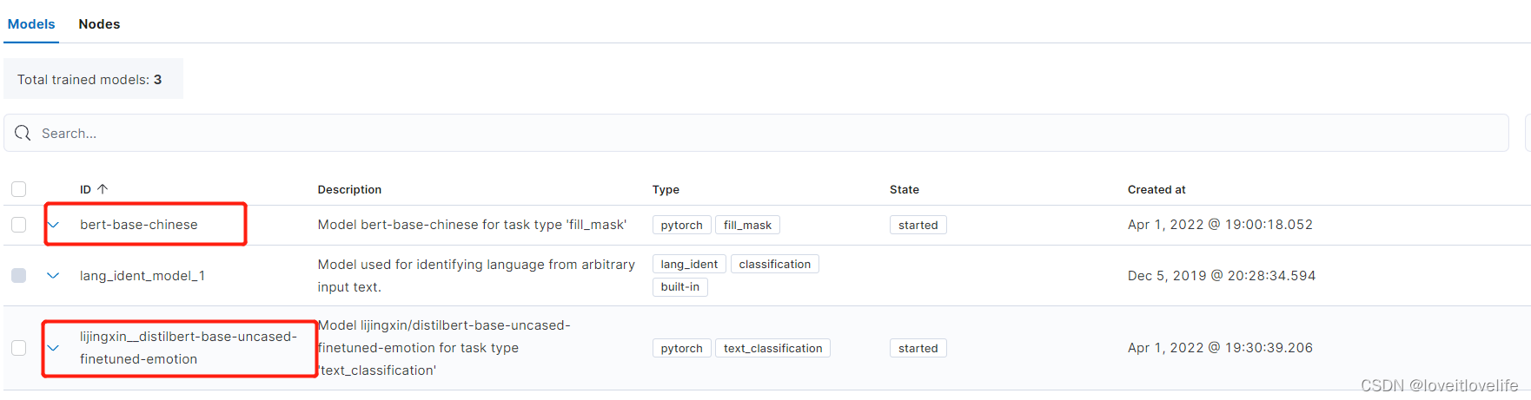This screenshot has width=1531, height=400.
Task: Expand the lang_ident_model_1 row
Action: (x=53, y=276)
